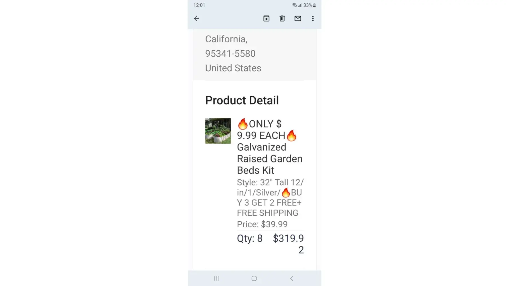
Task: Tap the Wi-Fi signal status icon
Action: [x=294, y=5]
